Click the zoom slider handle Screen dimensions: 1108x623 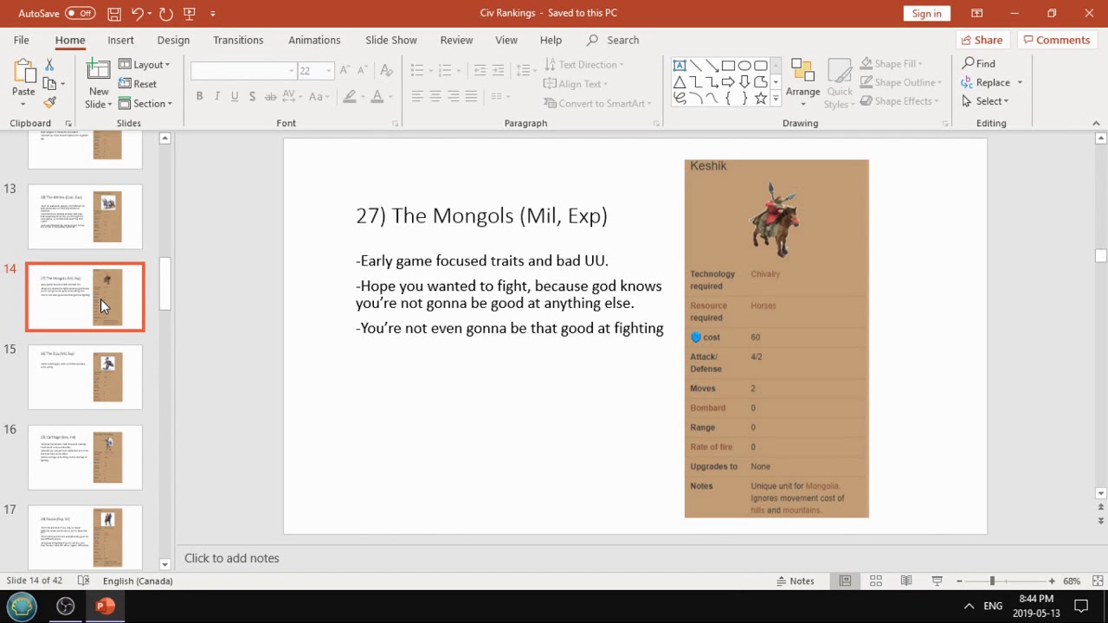[992, 581]
